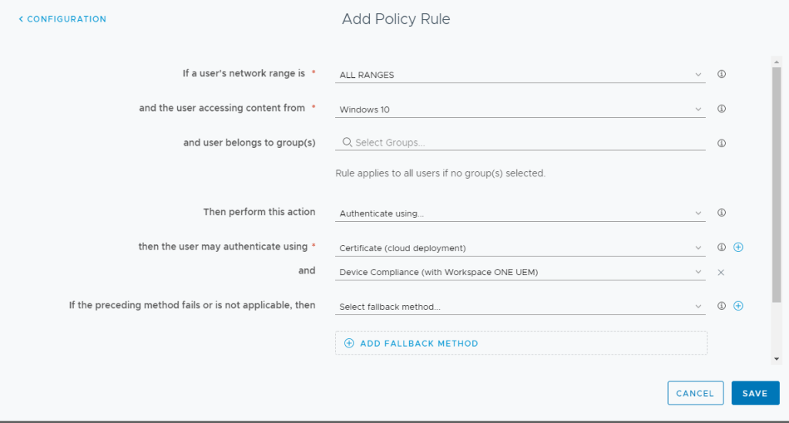This screenshot has width=789, height=423.
Task: Click info icon next to Authenticate using action
Action: pos(722,213)
